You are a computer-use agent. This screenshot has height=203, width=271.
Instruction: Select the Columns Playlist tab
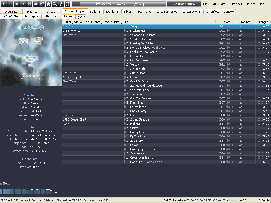click(75, 11)
